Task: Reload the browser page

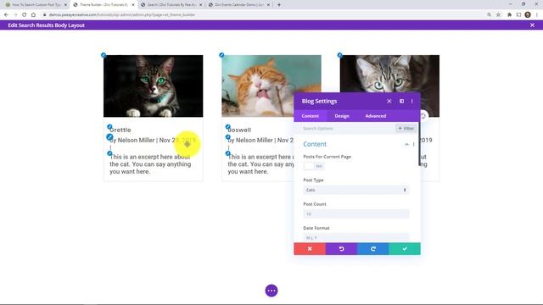Action: [x=25, y=15]
